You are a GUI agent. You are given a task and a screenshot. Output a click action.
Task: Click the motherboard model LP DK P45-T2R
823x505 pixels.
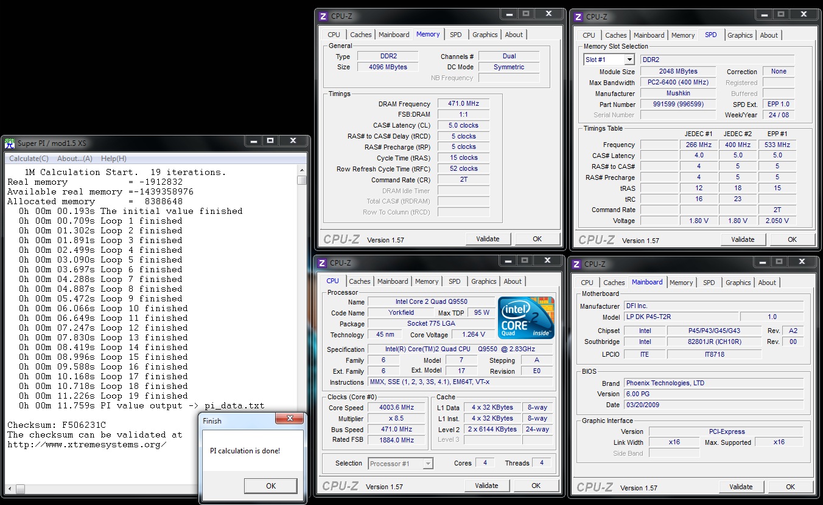coord(681,317)
